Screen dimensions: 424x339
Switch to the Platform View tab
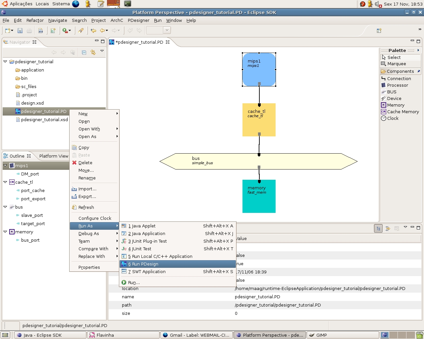point(54,156)
